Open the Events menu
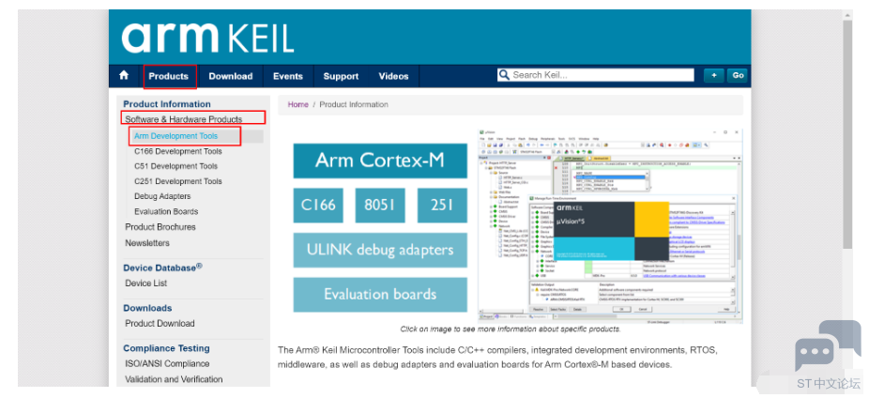 coord(288,76)
